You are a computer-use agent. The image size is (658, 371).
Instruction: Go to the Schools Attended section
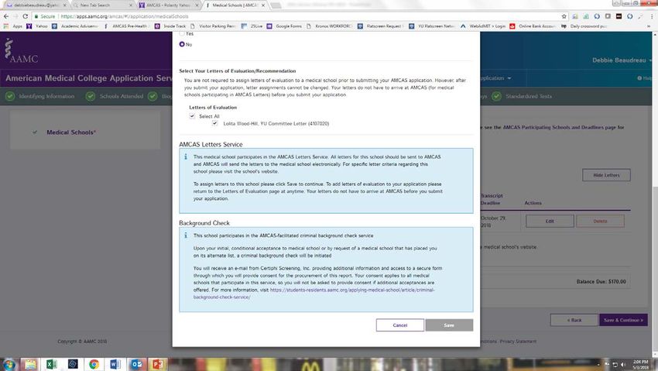115,97
